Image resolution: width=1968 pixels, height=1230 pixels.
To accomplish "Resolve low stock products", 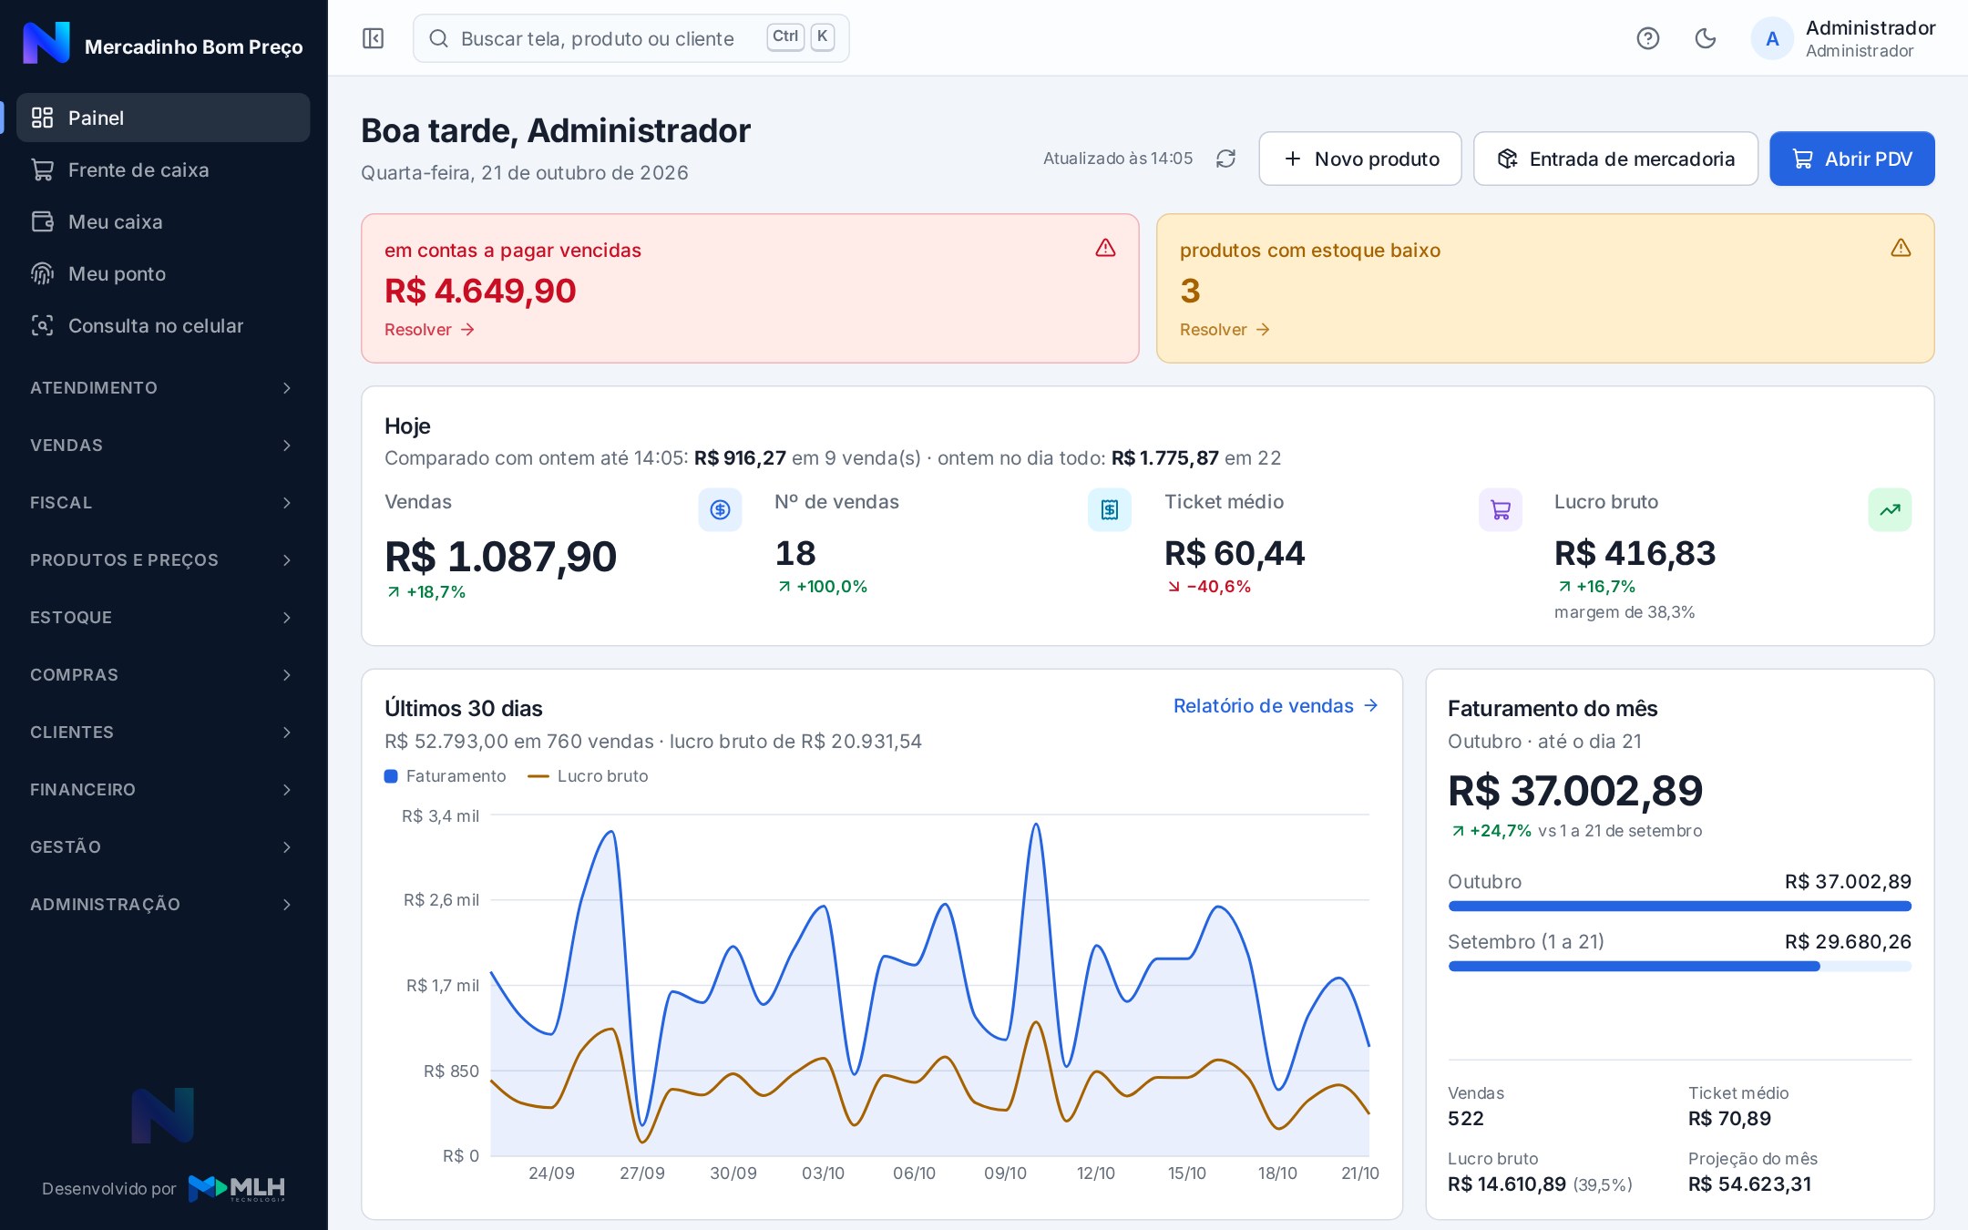I will [x=1225, y=330].
